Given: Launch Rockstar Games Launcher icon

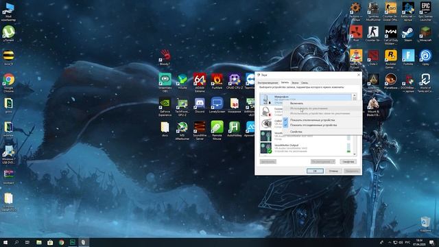Looking at the screenshot, I should pos(390,59).
